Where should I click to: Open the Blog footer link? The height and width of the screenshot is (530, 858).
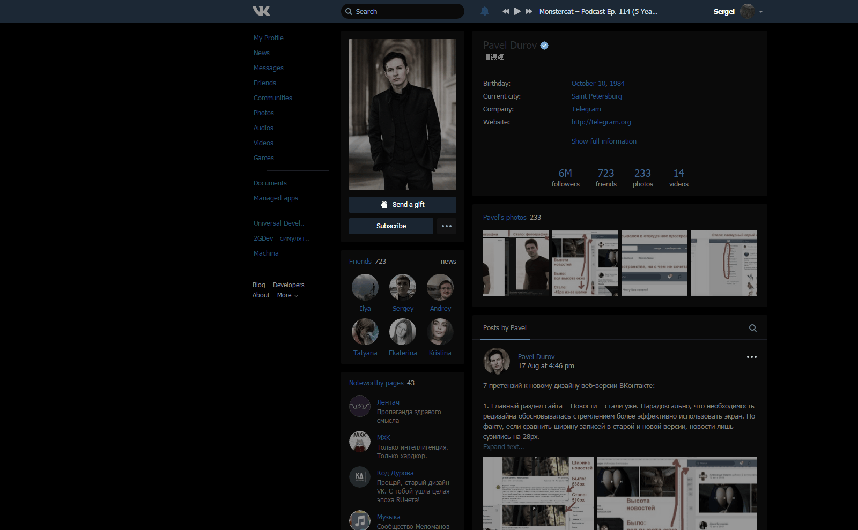tap(259, 285)
